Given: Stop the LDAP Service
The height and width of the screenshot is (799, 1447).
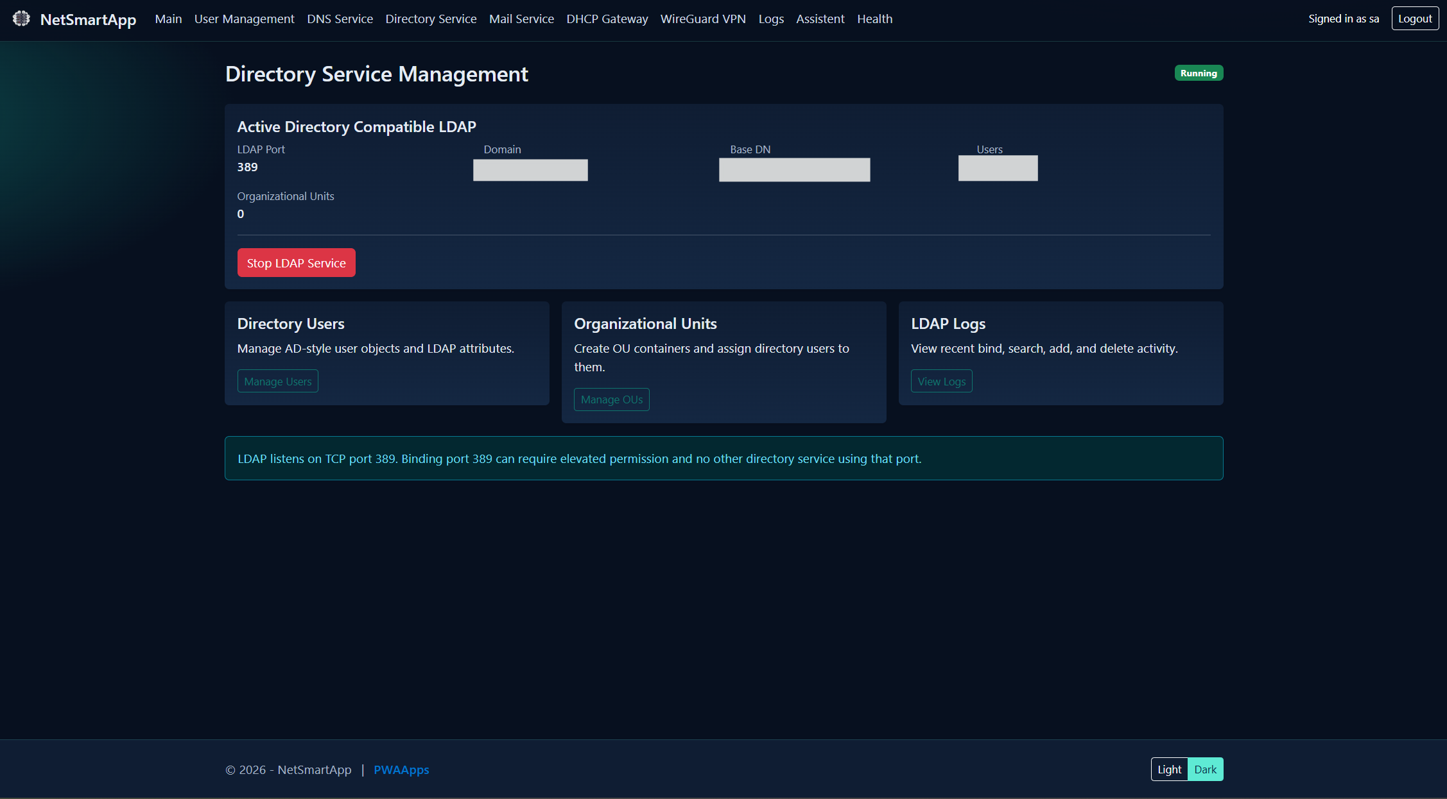Looking at the screenshot, I should (297, 263).
